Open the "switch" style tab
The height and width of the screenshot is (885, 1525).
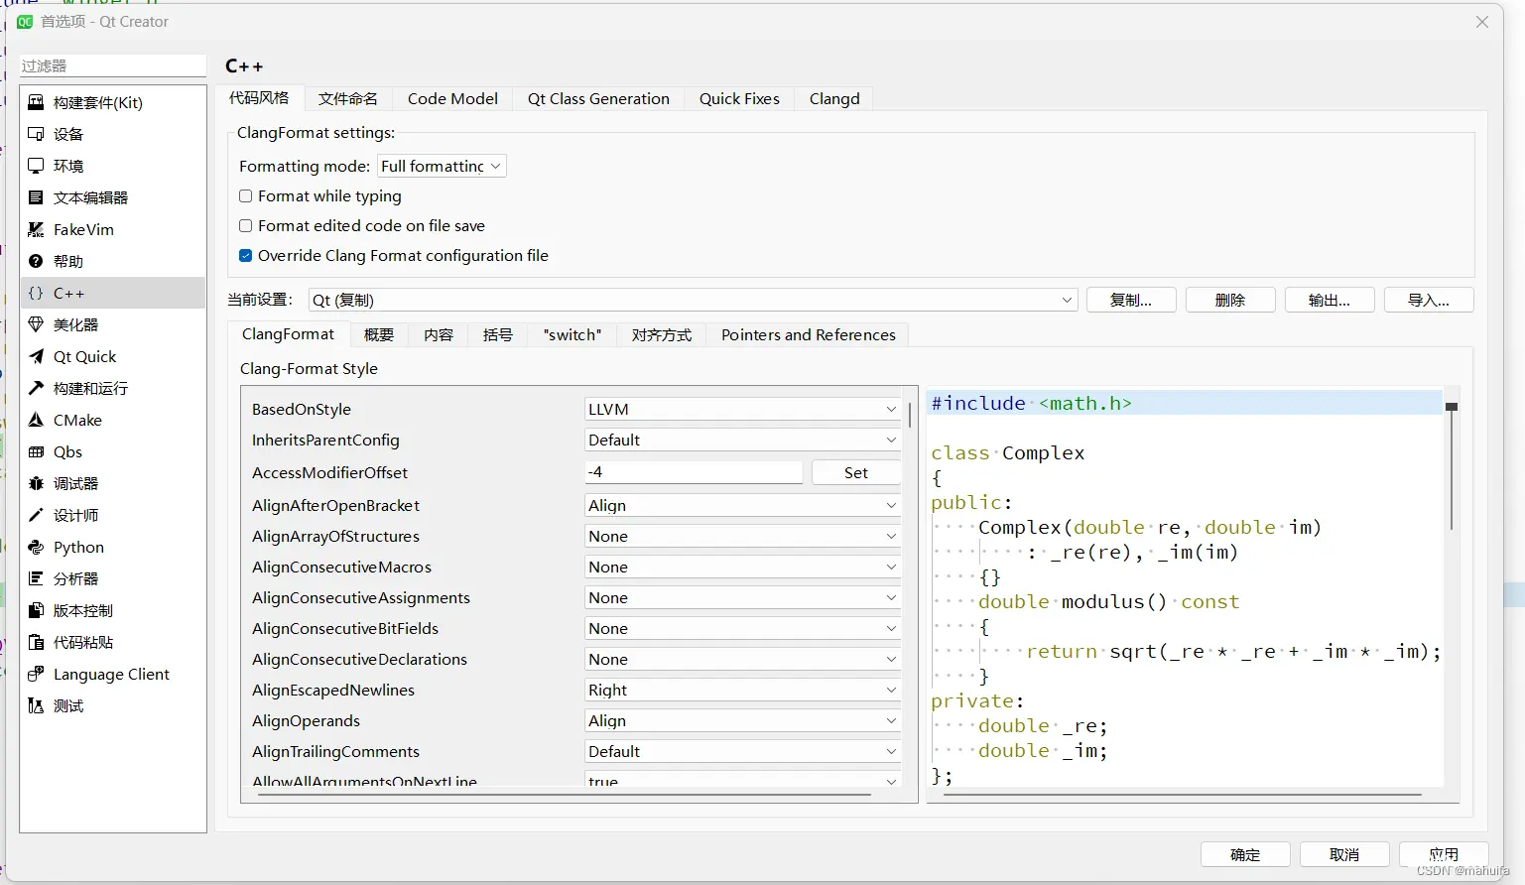click(572, 334)
